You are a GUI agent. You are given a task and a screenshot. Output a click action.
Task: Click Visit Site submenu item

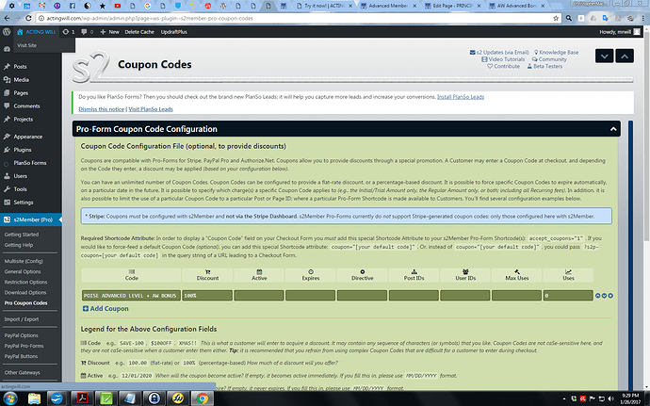[27, 45]
